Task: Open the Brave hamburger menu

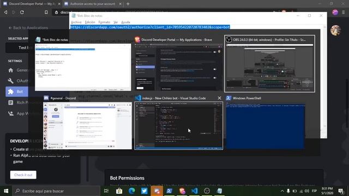Action: pos(344,12)
